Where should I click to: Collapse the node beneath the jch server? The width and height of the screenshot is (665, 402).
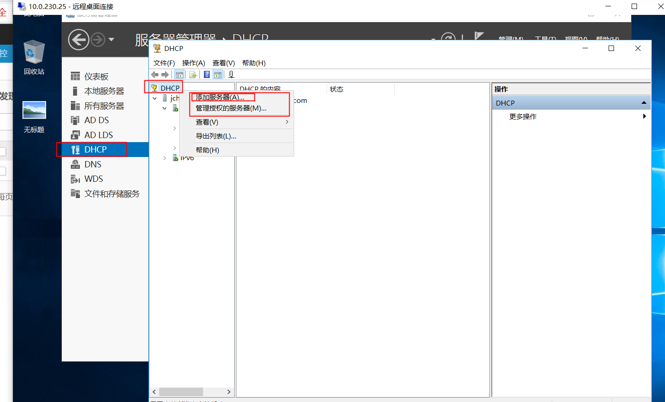click(x=165, y=108)
